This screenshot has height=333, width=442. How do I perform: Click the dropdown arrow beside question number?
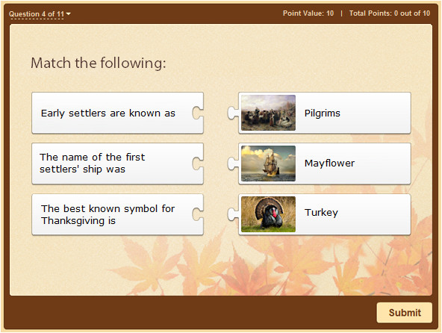68,13
